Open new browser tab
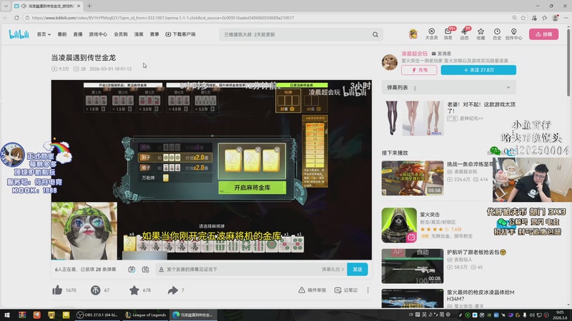The width and height of the screenshot is (572, 321). click(x=89, y=6)
